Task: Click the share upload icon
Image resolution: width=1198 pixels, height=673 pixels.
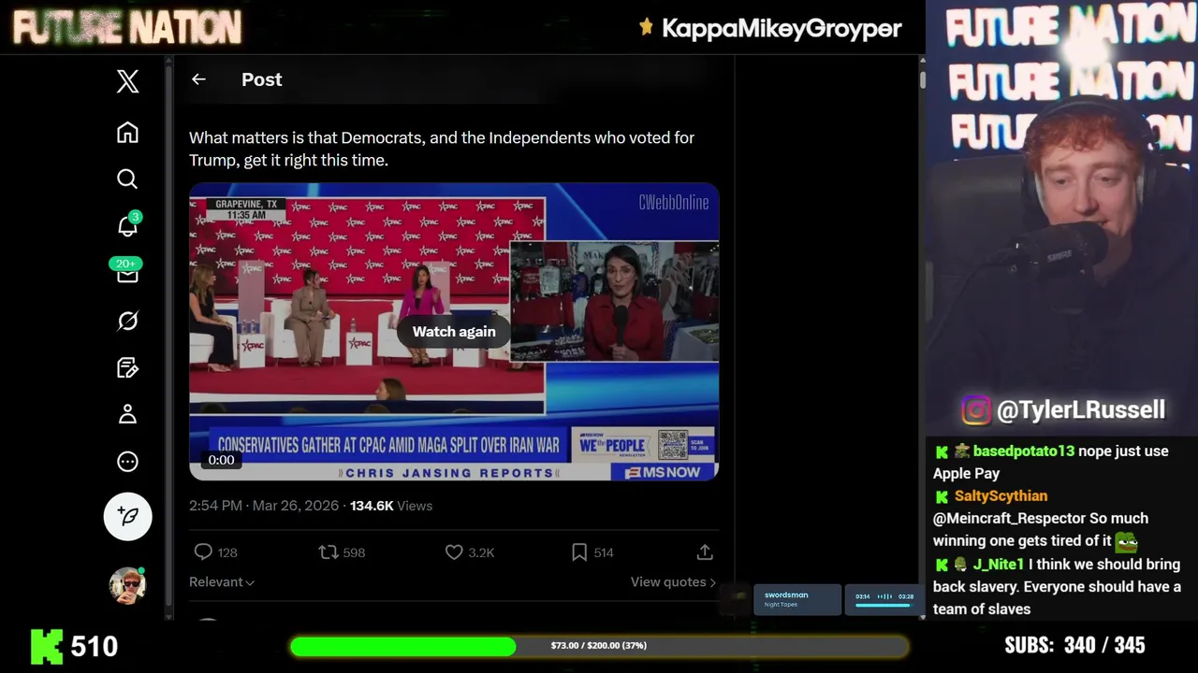Action: 705,552
